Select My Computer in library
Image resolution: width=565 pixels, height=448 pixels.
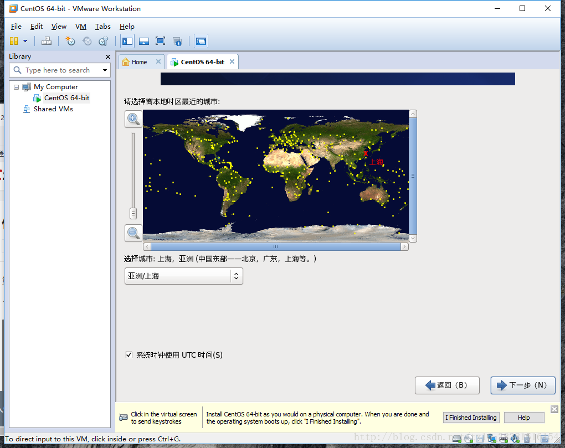tap(56, 87)
